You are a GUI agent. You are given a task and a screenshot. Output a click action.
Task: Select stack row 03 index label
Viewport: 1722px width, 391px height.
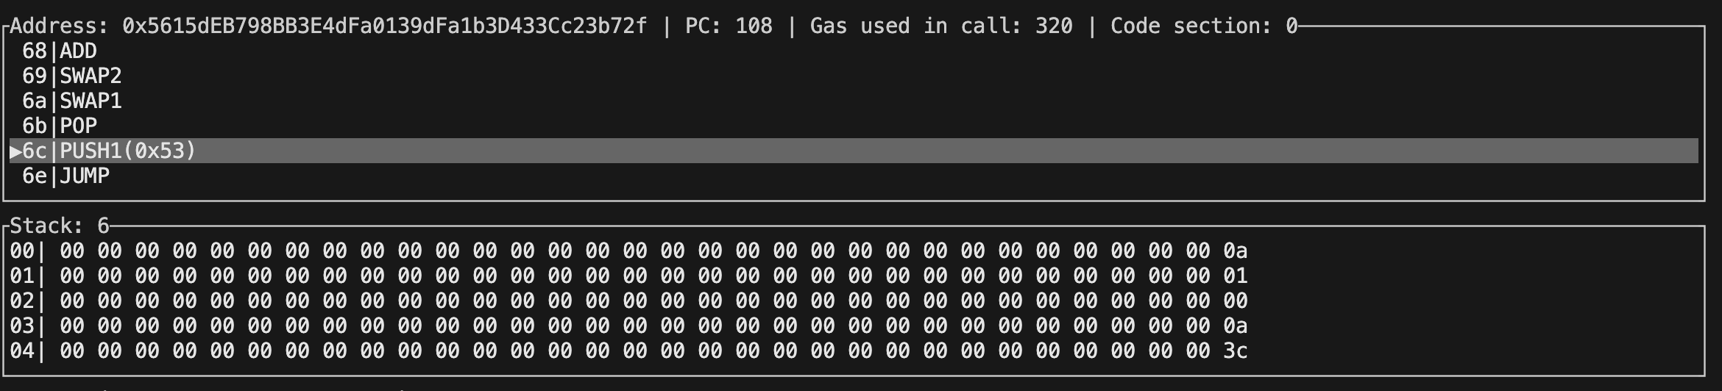tap(21, 326)
